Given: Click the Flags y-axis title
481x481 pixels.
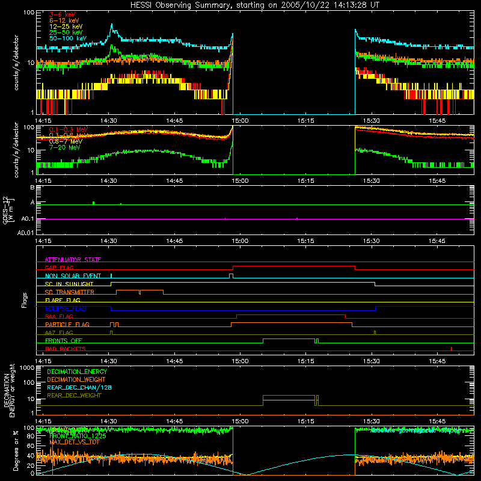Looking at the screenshot, I should [x=25, y=300].
